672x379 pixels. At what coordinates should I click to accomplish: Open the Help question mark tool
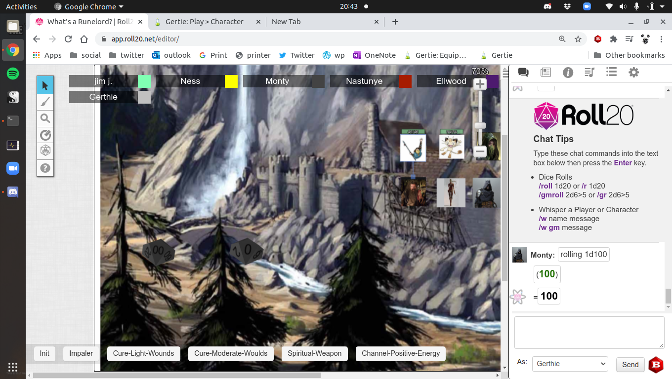pyautogui.click(x=45, y=168)
